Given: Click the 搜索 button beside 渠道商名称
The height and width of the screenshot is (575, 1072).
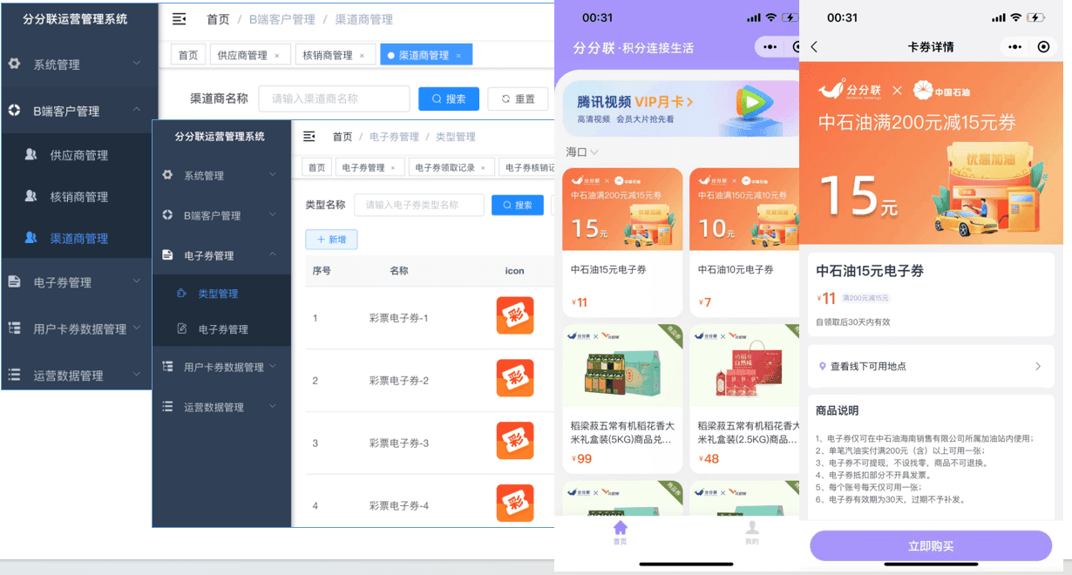Looking at the screenshot, I should [449, 99].
